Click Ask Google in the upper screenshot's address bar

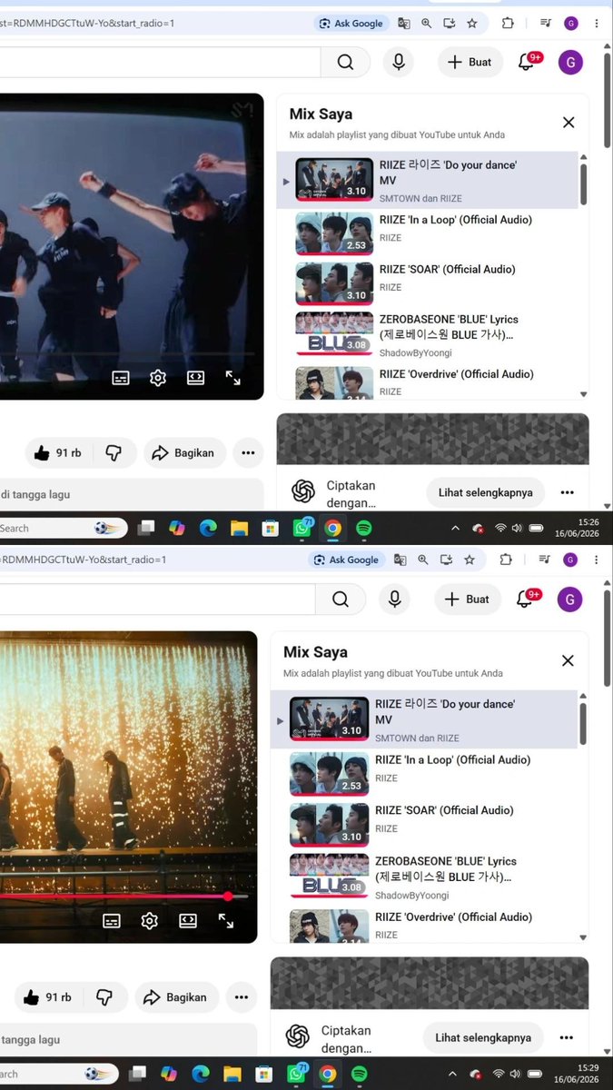pos(351,23)
